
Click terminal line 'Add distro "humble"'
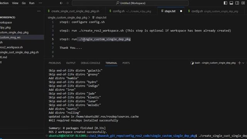[x=63, y=78]
